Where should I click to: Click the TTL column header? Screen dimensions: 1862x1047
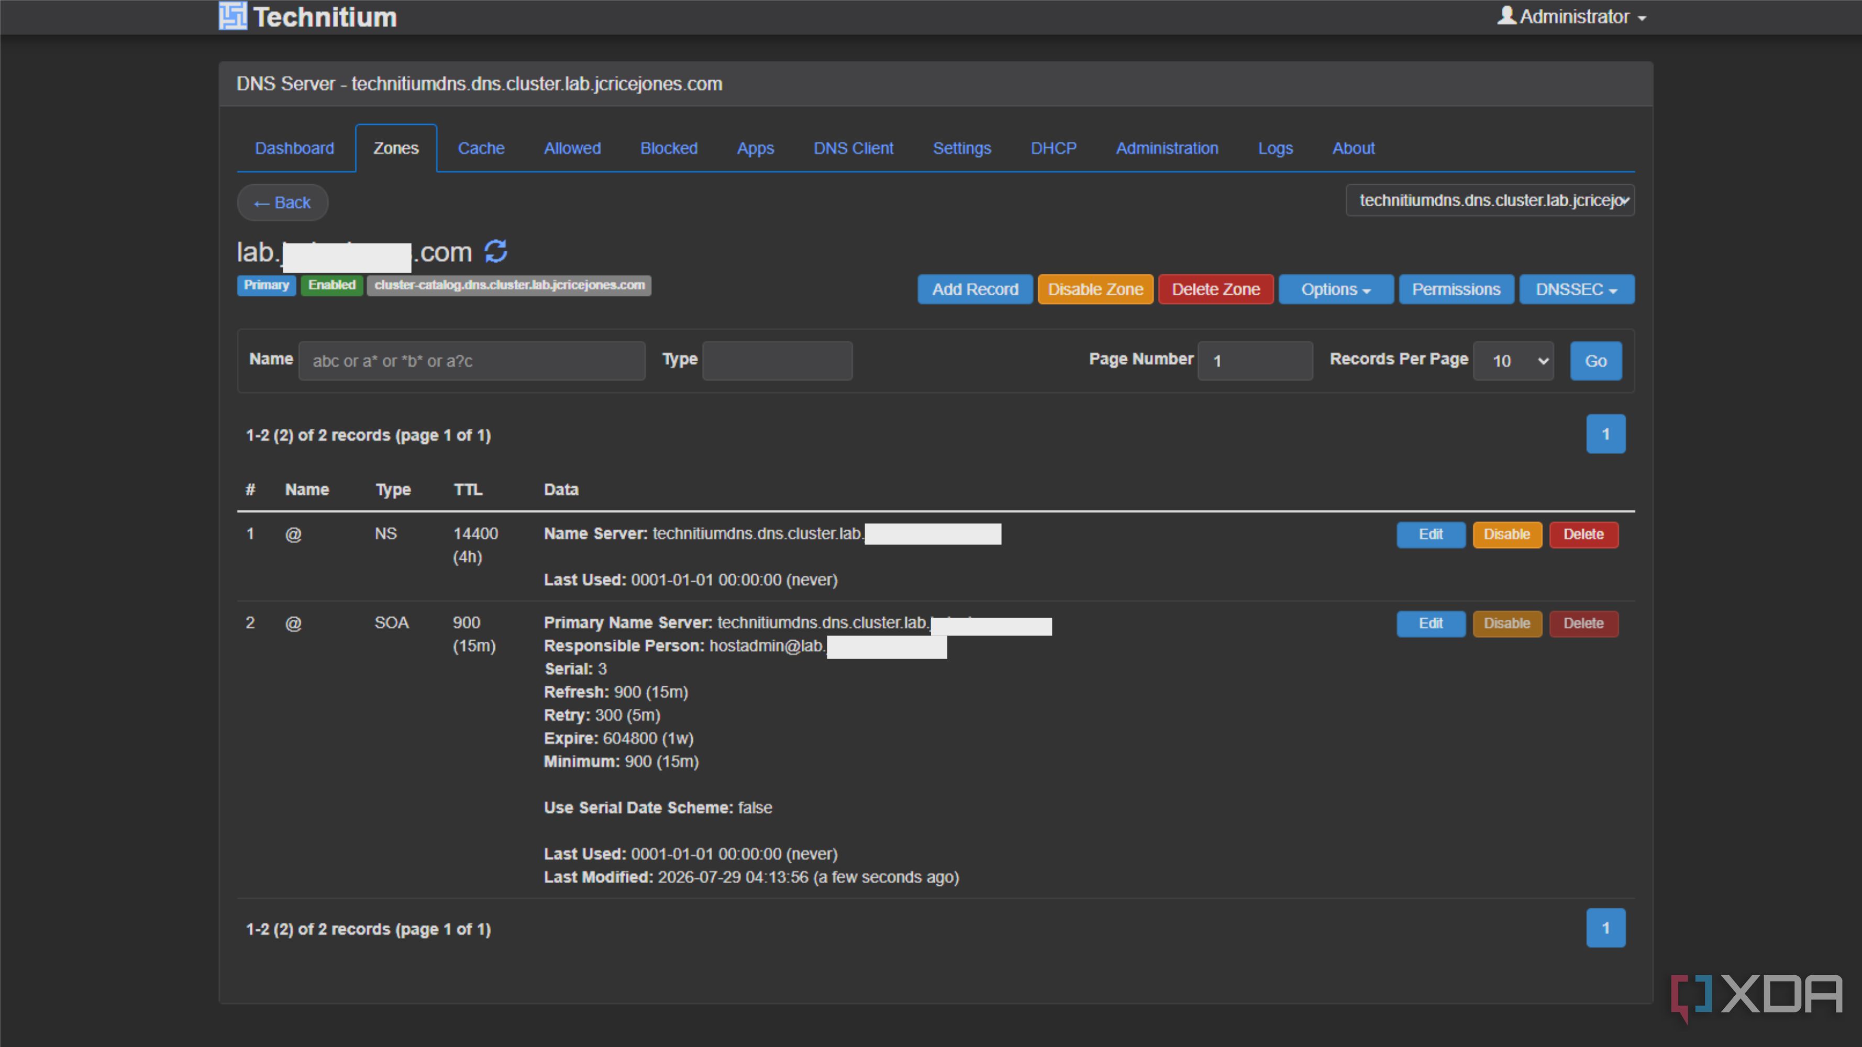click(x=468, y=489)
